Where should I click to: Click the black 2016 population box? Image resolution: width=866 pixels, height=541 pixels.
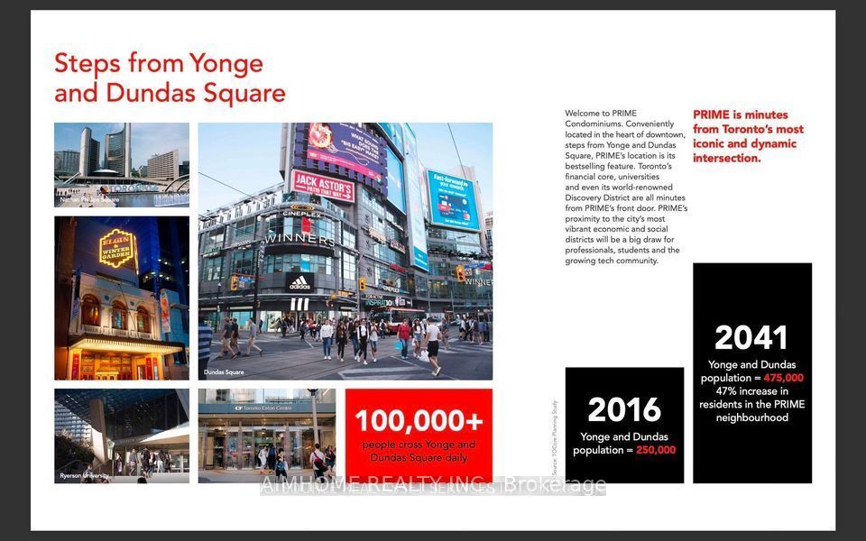[x=624, y=425]
